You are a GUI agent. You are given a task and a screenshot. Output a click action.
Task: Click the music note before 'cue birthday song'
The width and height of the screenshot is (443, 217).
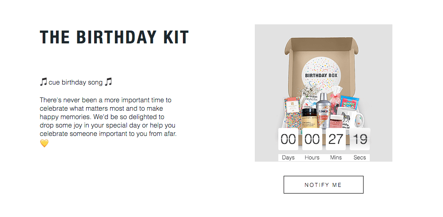point(43,82)
